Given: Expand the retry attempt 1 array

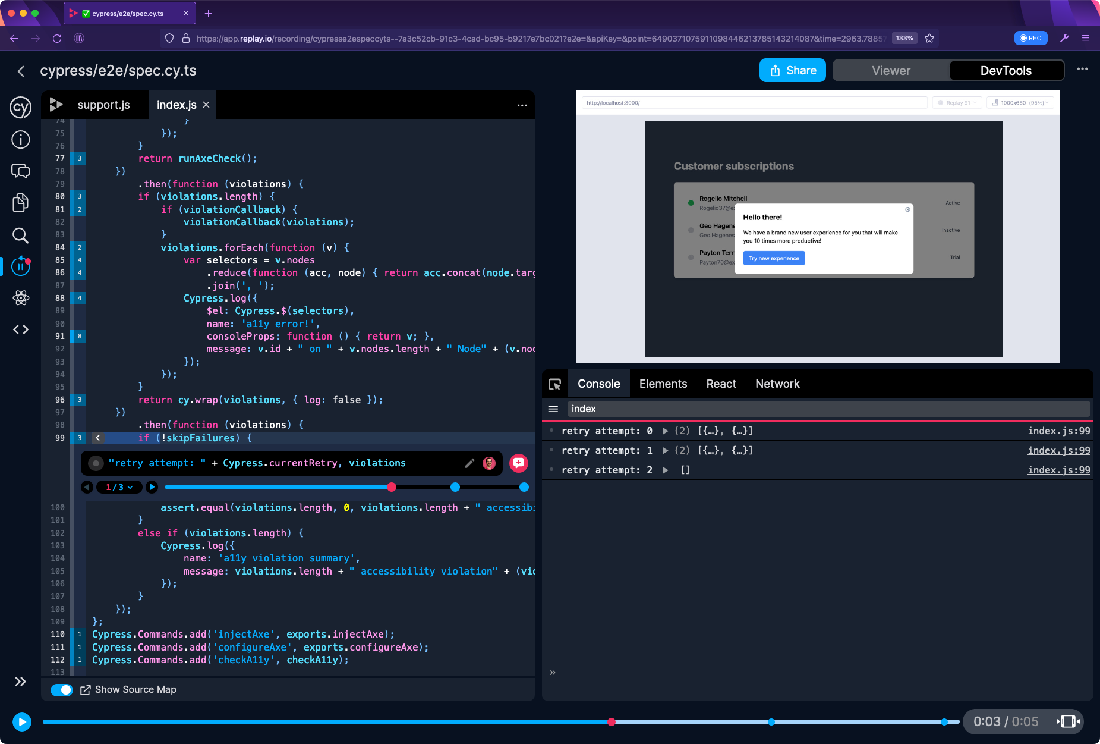Looking at the screenshot, I should pos(666,450).
